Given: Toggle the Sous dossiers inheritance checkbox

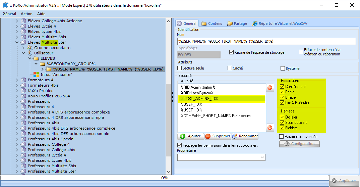Looking at the screenshot, I should click(282, 122).
